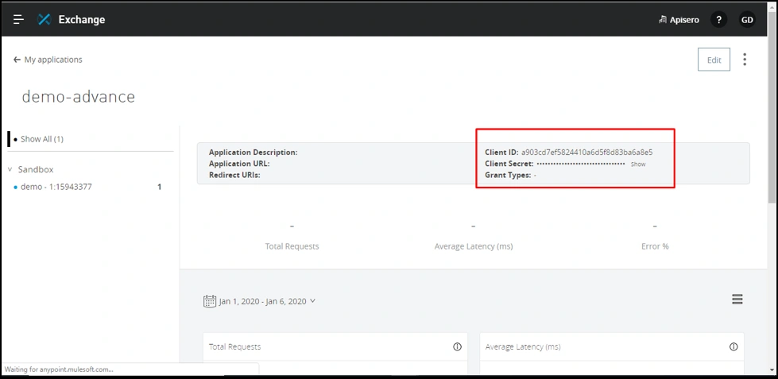Viewport: 778px width, 379px height.
Task: Click Average Latency info icon
Action: [733, 346]
